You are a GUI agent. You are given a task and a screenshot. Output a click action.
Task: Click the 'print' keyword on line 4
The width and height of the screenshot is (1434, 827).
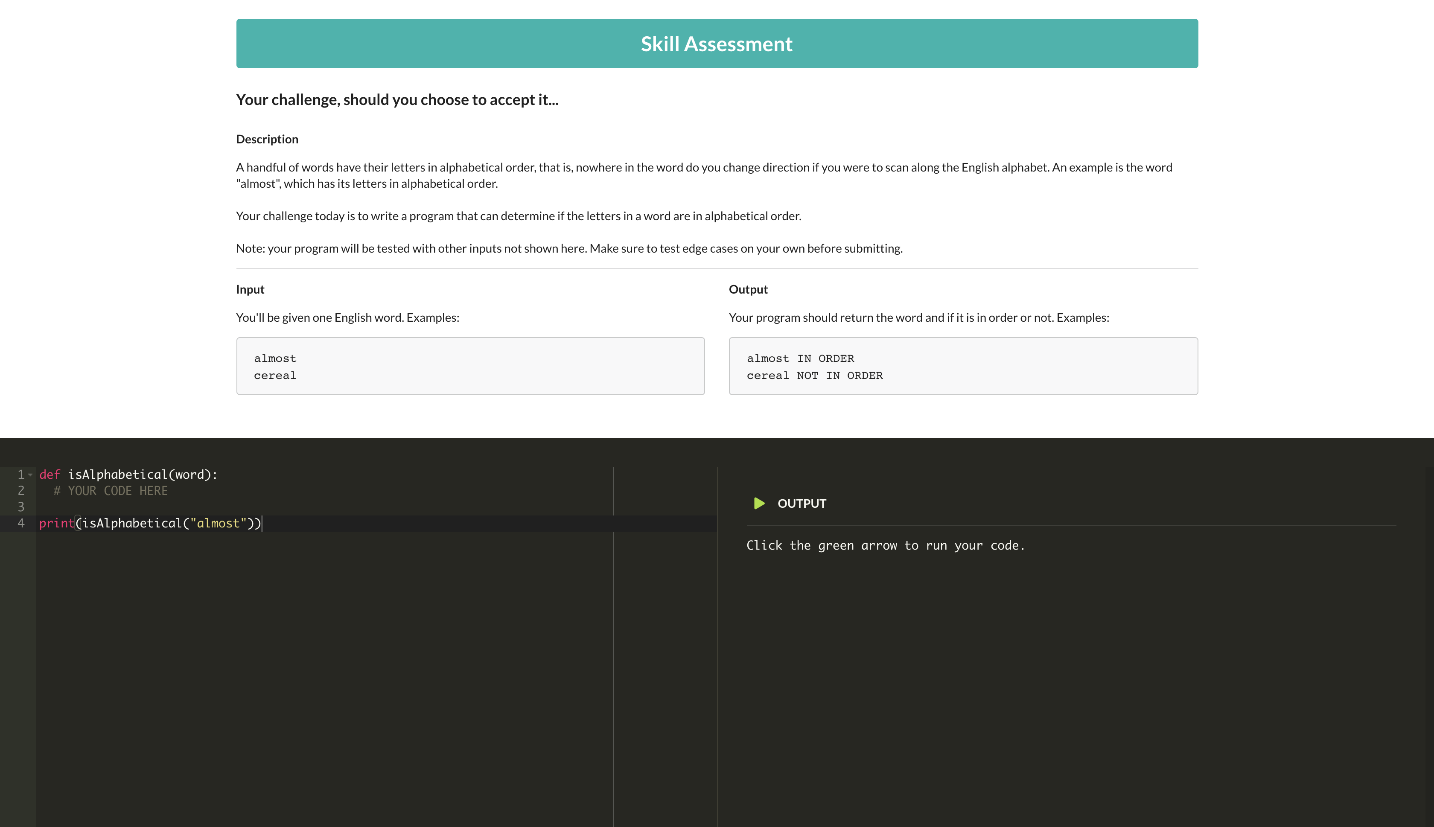click(57, 523)
